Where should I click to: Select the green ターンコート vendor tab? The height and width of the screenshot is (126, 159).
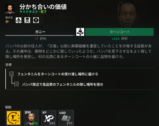(x=120, y=32)
